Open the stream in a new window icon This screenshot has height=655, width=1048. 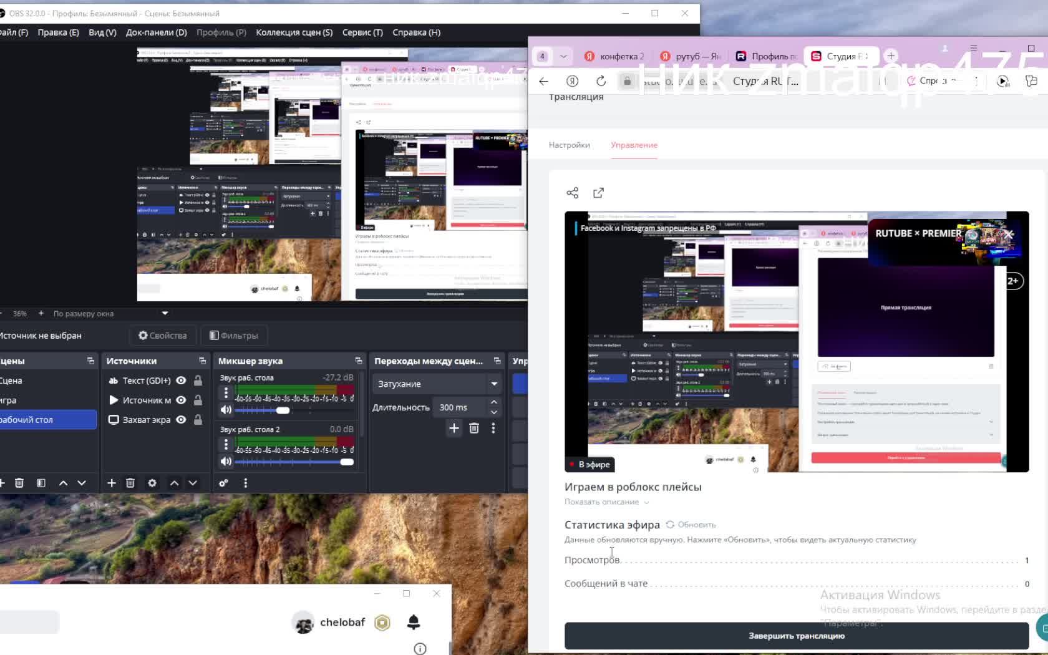598,193
